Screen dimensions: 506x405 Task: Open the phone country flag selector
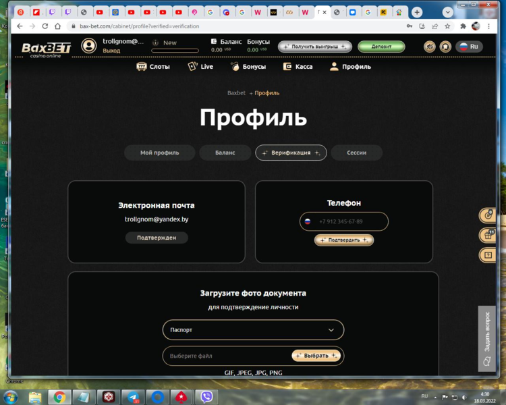(308, 221)
